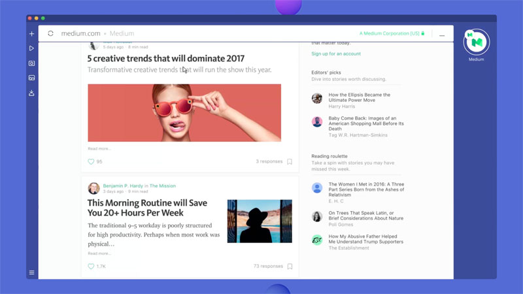The image size is (523, 294).
Task: Open Baby Come Back shopping mall story
Action: tap(366, 123)
